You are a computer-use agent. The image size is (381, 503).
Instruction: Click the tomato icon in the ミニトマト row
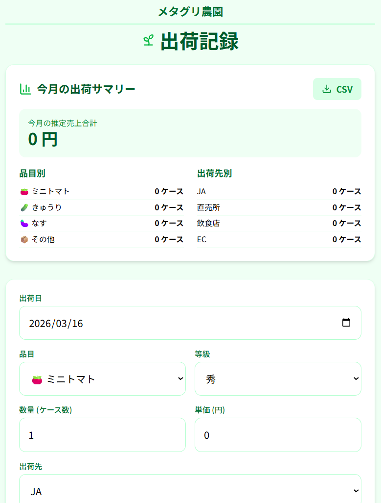pos(25,191)
